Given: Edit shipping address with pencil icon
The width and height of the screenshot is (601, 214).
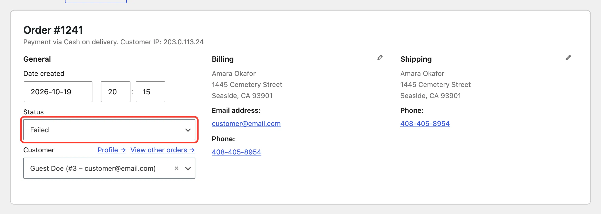Looking at the screenshot, I should [568, 57].
